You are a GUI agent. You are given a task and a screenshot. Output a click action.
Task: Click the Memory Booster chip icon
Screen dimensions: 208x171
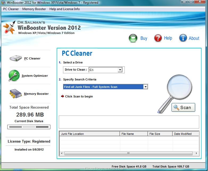[x=15, y=93]
